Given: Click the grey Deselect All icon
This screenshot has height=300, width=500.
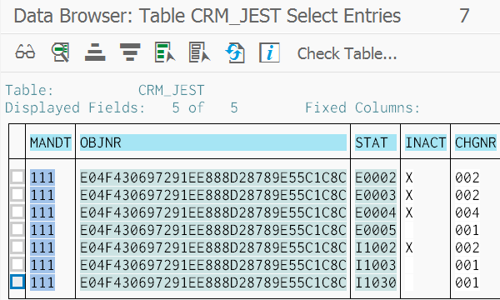Looking at the screenshot, I should pyautogui.click(x=200, y=52).
